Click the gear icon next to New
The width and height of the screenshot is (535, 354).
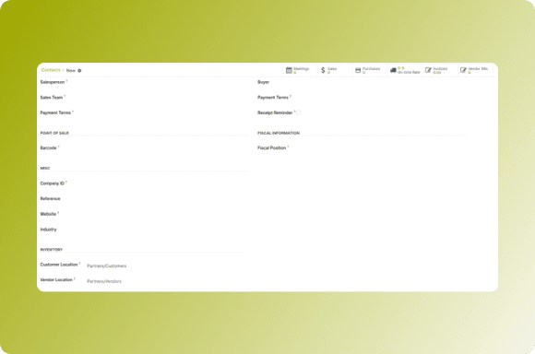pos(79,71)
